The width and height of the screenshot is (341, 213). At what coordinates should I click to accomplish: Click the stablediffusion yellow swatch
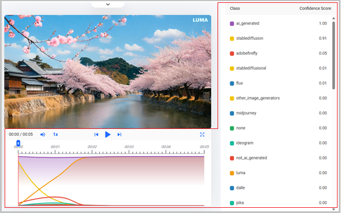click(x=232, y=39)
